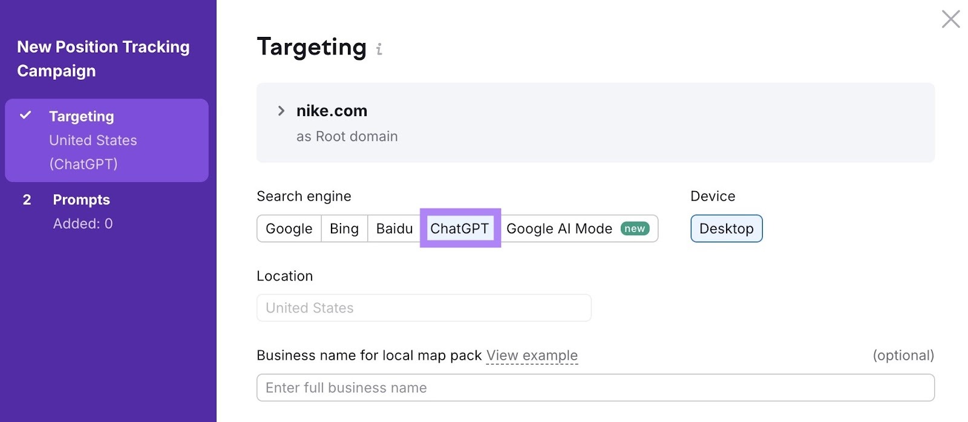Pick Google AI Mode search engine

pyautogui.click(x=559, y=229)
